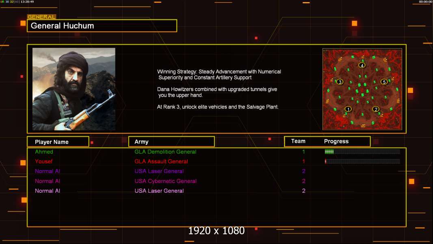The height and width of the screenshot is (244, 433).
Task: Click start position marker 4 on the minimap
Action: pyautogui.click(x=362, y=65)
